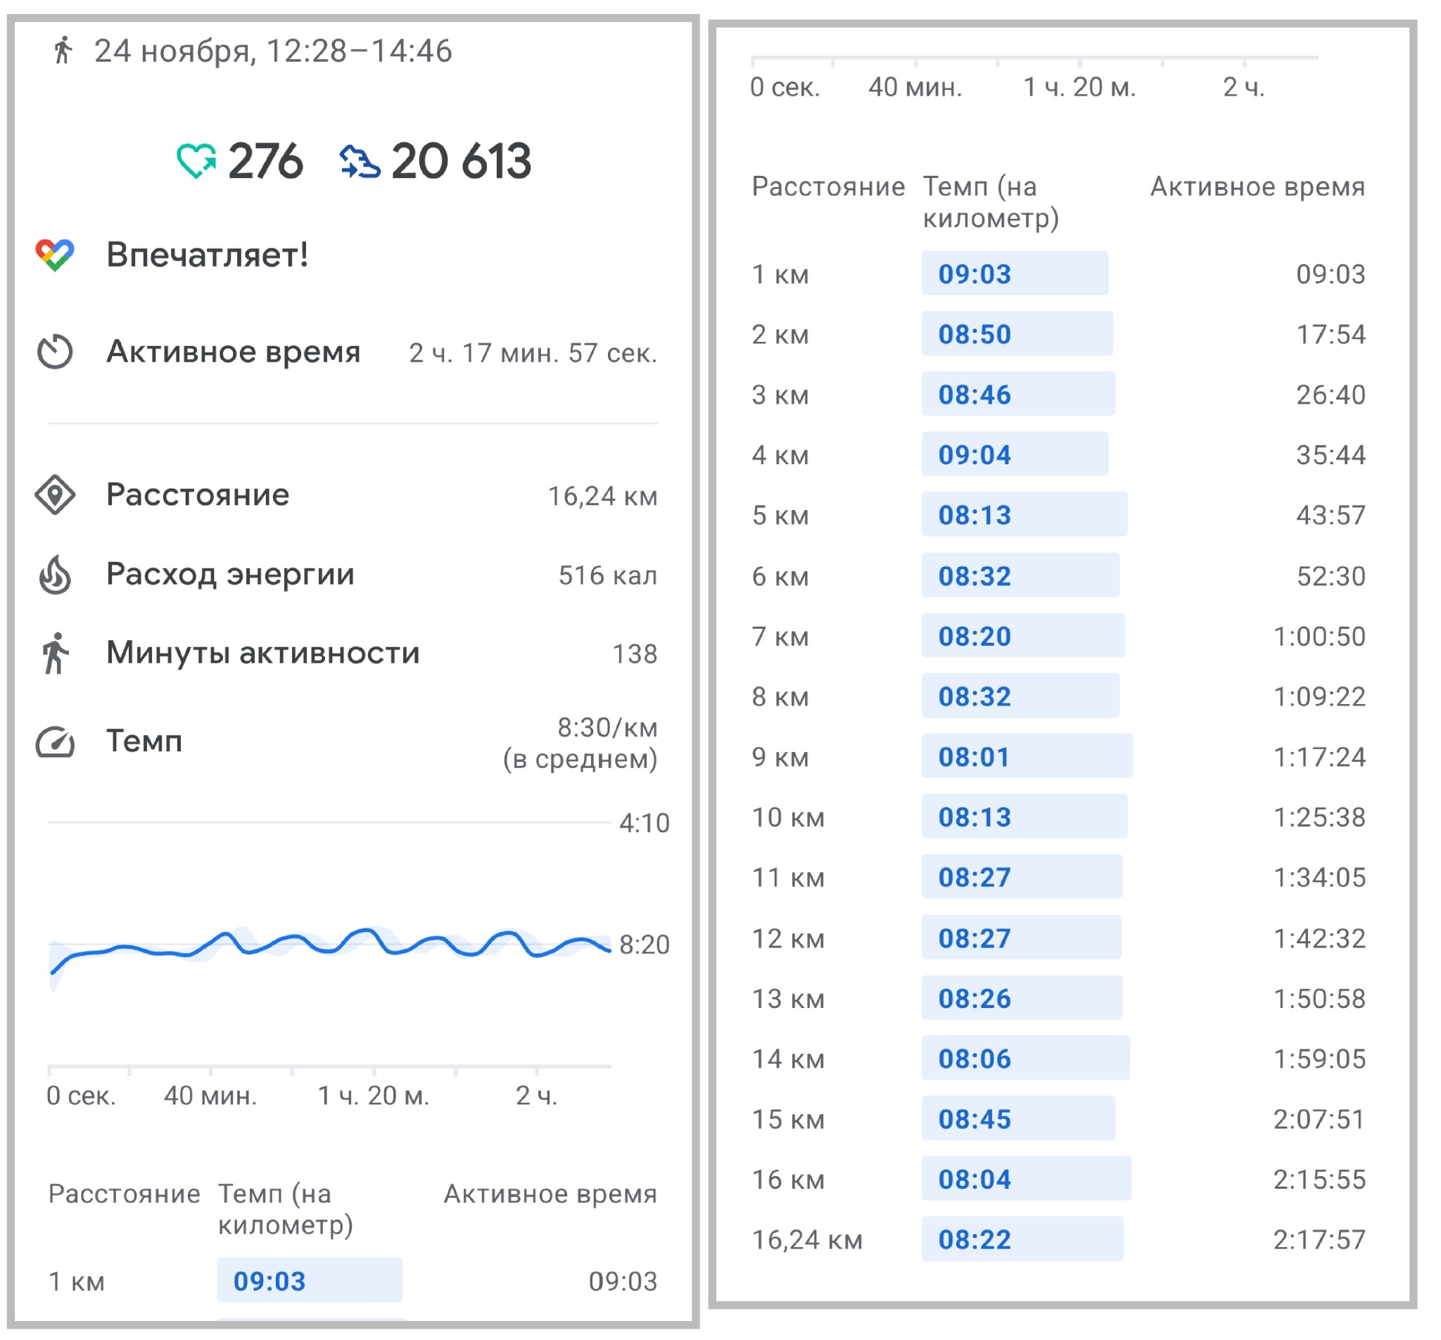Select the 13 км pace bar 08:26
1441x1340 pixels.
tap(1022, 997)
